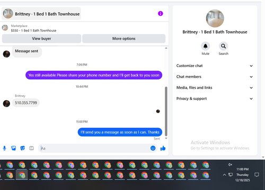
Task: Show hidden system tray icons
Action: pos(224,175)
